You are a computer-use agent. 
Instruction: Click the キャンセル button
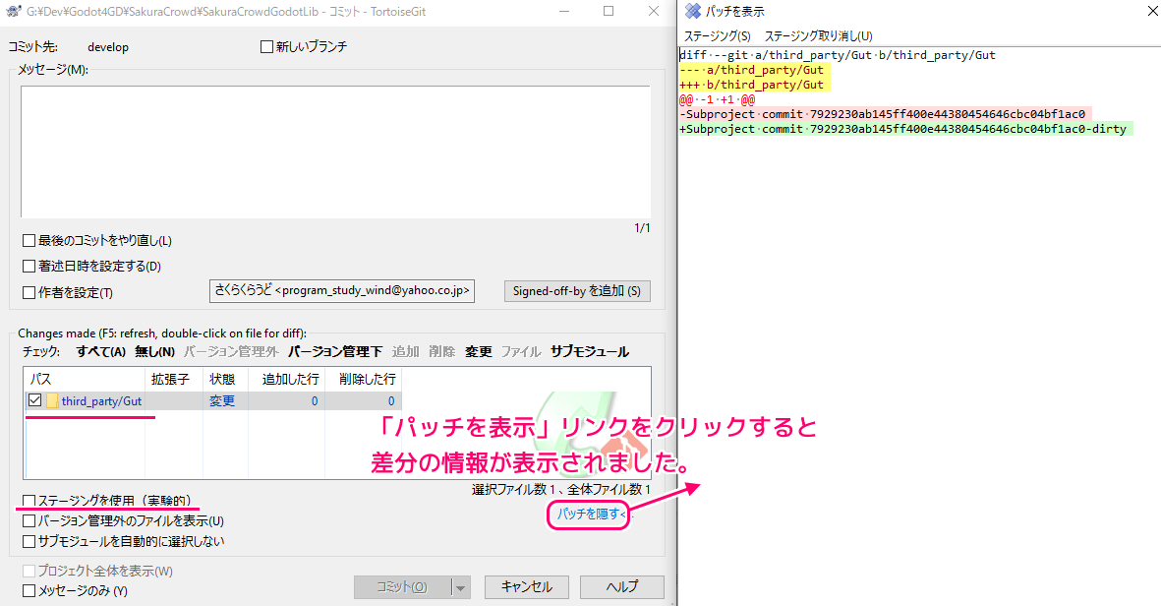pyautogui.click(x=526, y=587)
